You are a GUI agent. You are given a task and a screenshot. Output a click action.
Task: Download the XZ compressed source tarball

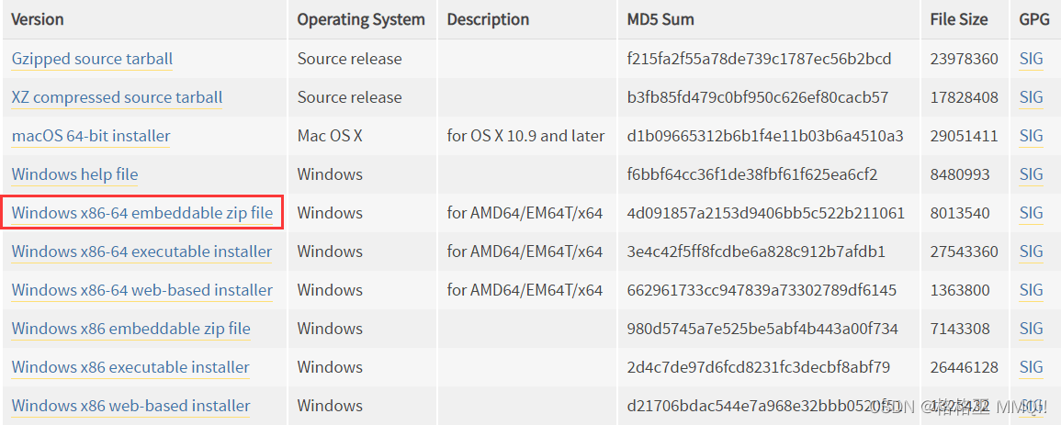click(x=117, y=97)
